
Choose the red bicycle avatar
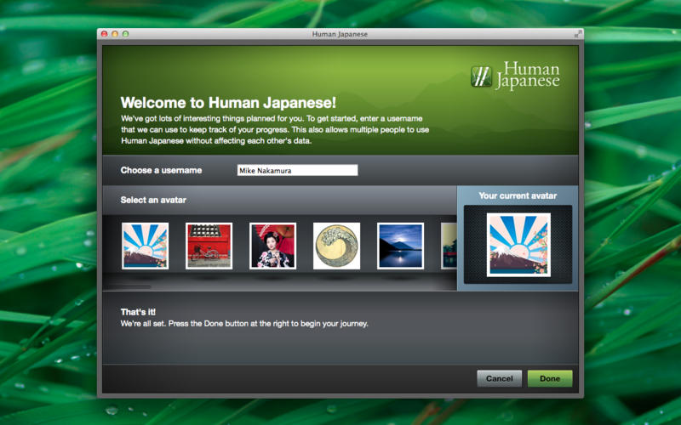click(x=209, y=246)
